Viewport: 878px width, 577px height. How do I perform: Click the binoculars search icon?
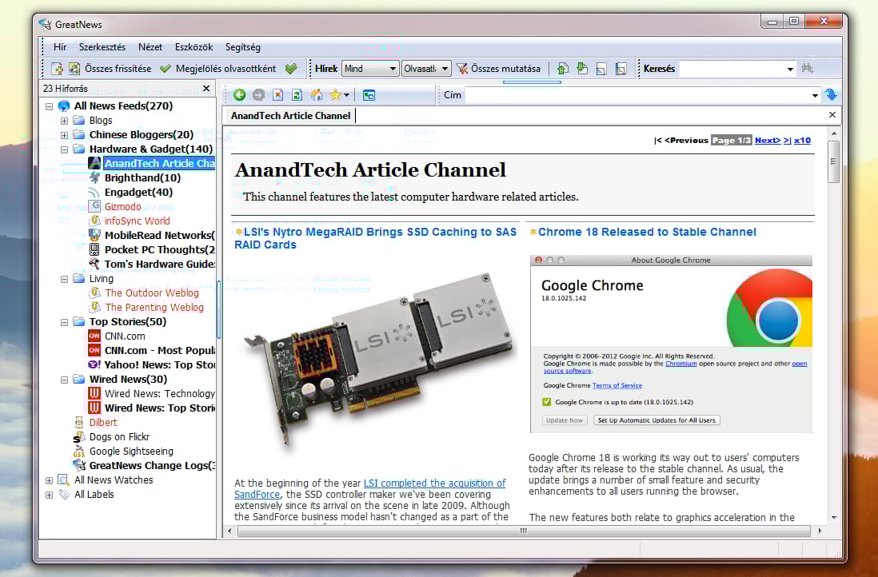807,68
